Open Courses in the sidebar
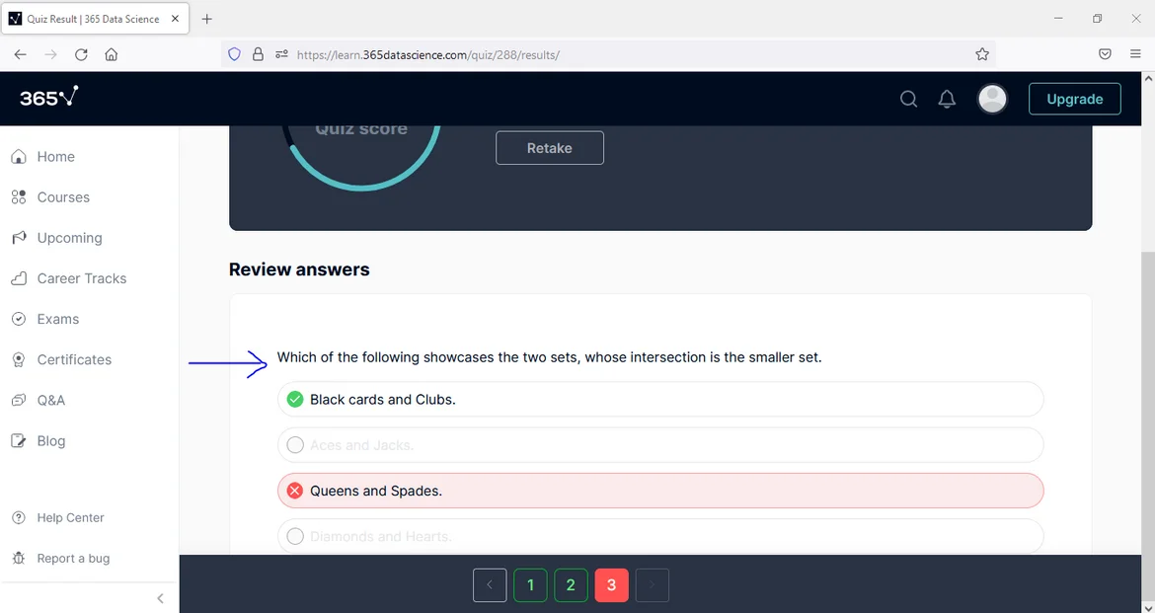Image resolution: width=1155 pixels, height=613 pixels. point(63,197)
